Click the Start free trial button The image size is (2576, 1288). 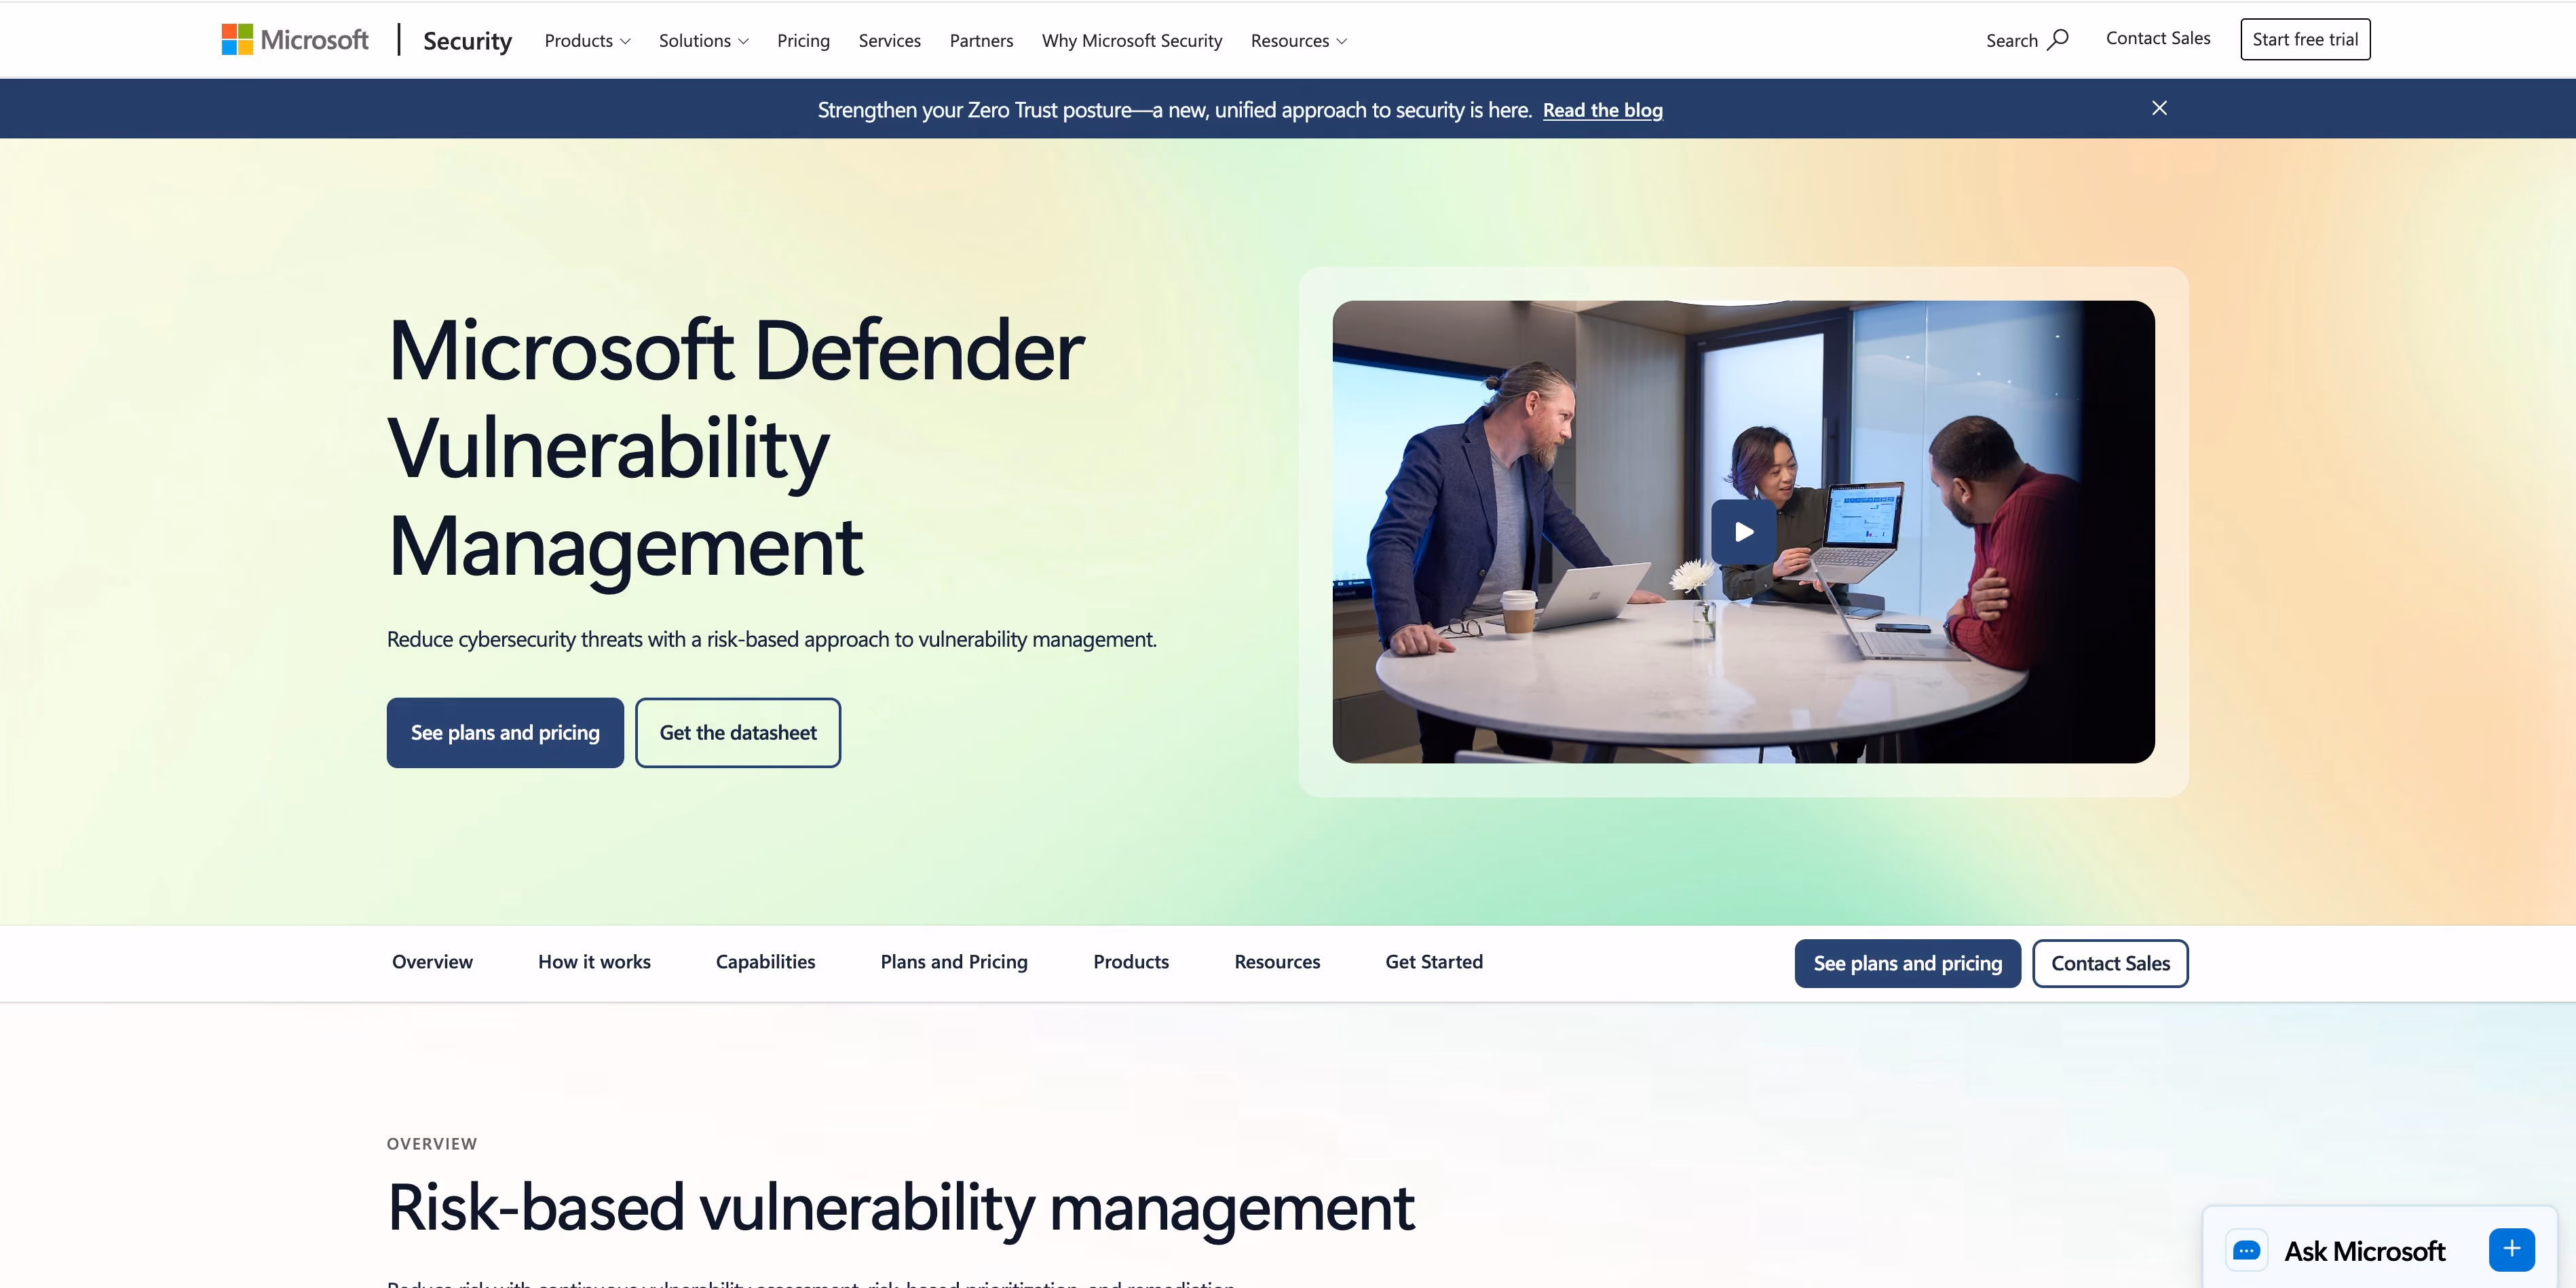click(2305, 39)
